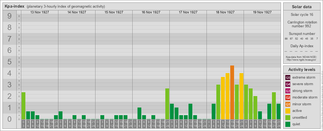Click the 18 Nov 18-21h unsettled bar
The width and height of the screenshot is (323, 131).
pos(237,102)
